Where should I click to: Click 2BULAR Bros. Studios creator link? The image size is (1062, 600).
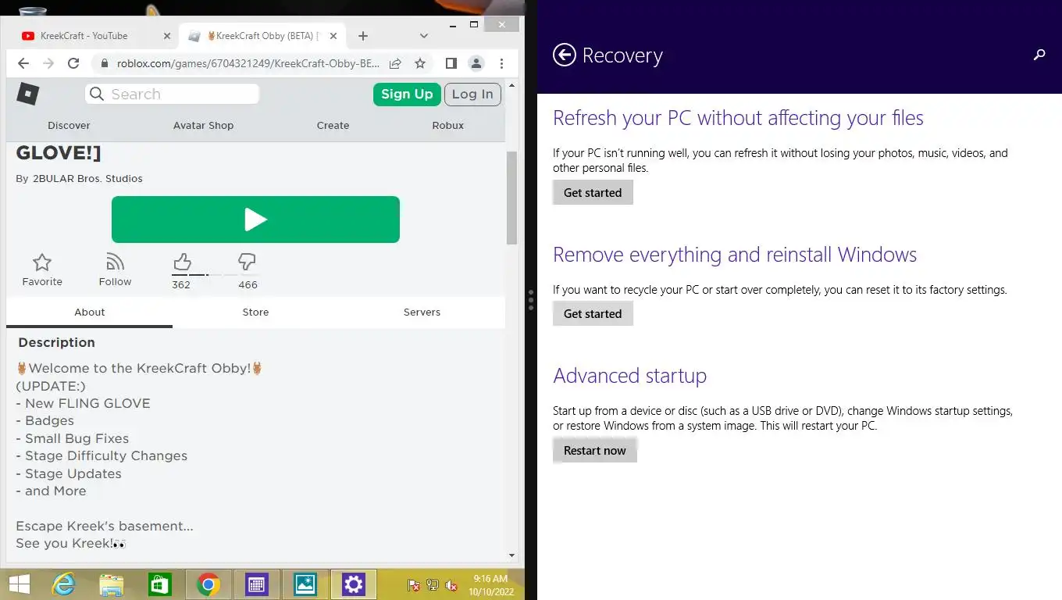pyautogui.click(x=87, y=178)
